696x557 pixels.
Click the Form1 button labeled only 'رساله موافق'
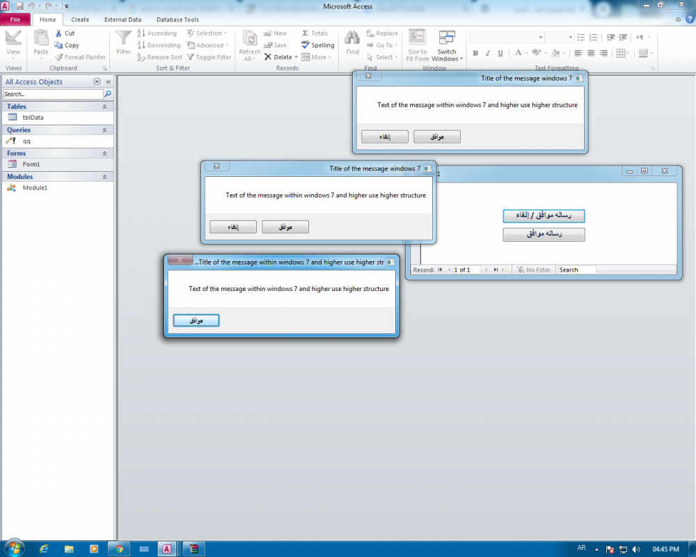tap(544, 234)
